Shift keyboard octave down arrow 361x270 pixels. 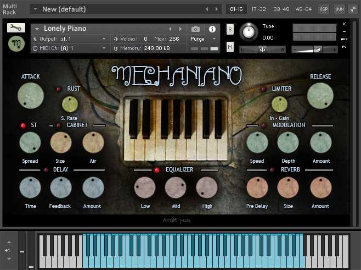click(9, 259)
